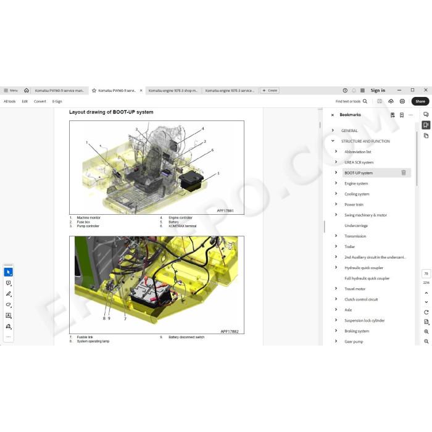The image size is (432, 432).
Task: Switch to first Komatsu PW160-11 service manual tab
Action: pyautogui.click(x=59, y=90)
